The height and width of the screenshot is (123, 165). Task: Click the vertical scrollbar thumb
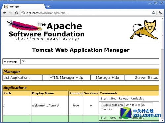tap(163, 35)
